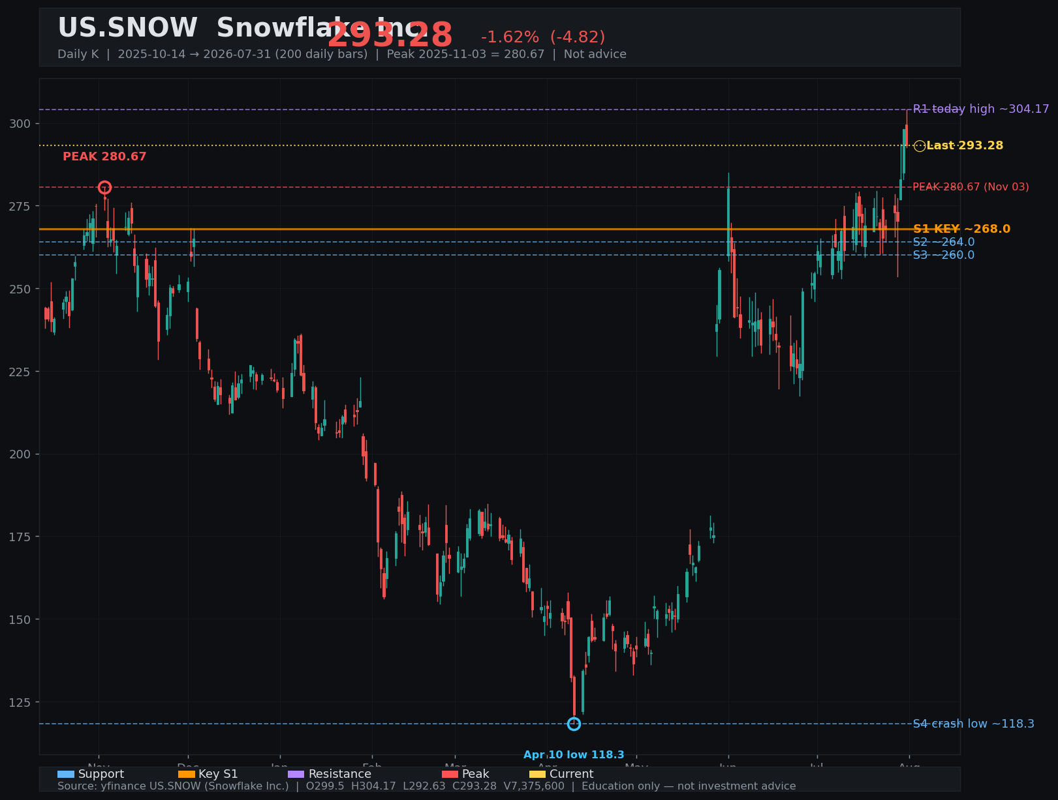Click "Source: yfinance" in the footer
Image resolution: width=1058 pixels, height=800 pixels.
(x=102, y=786)
